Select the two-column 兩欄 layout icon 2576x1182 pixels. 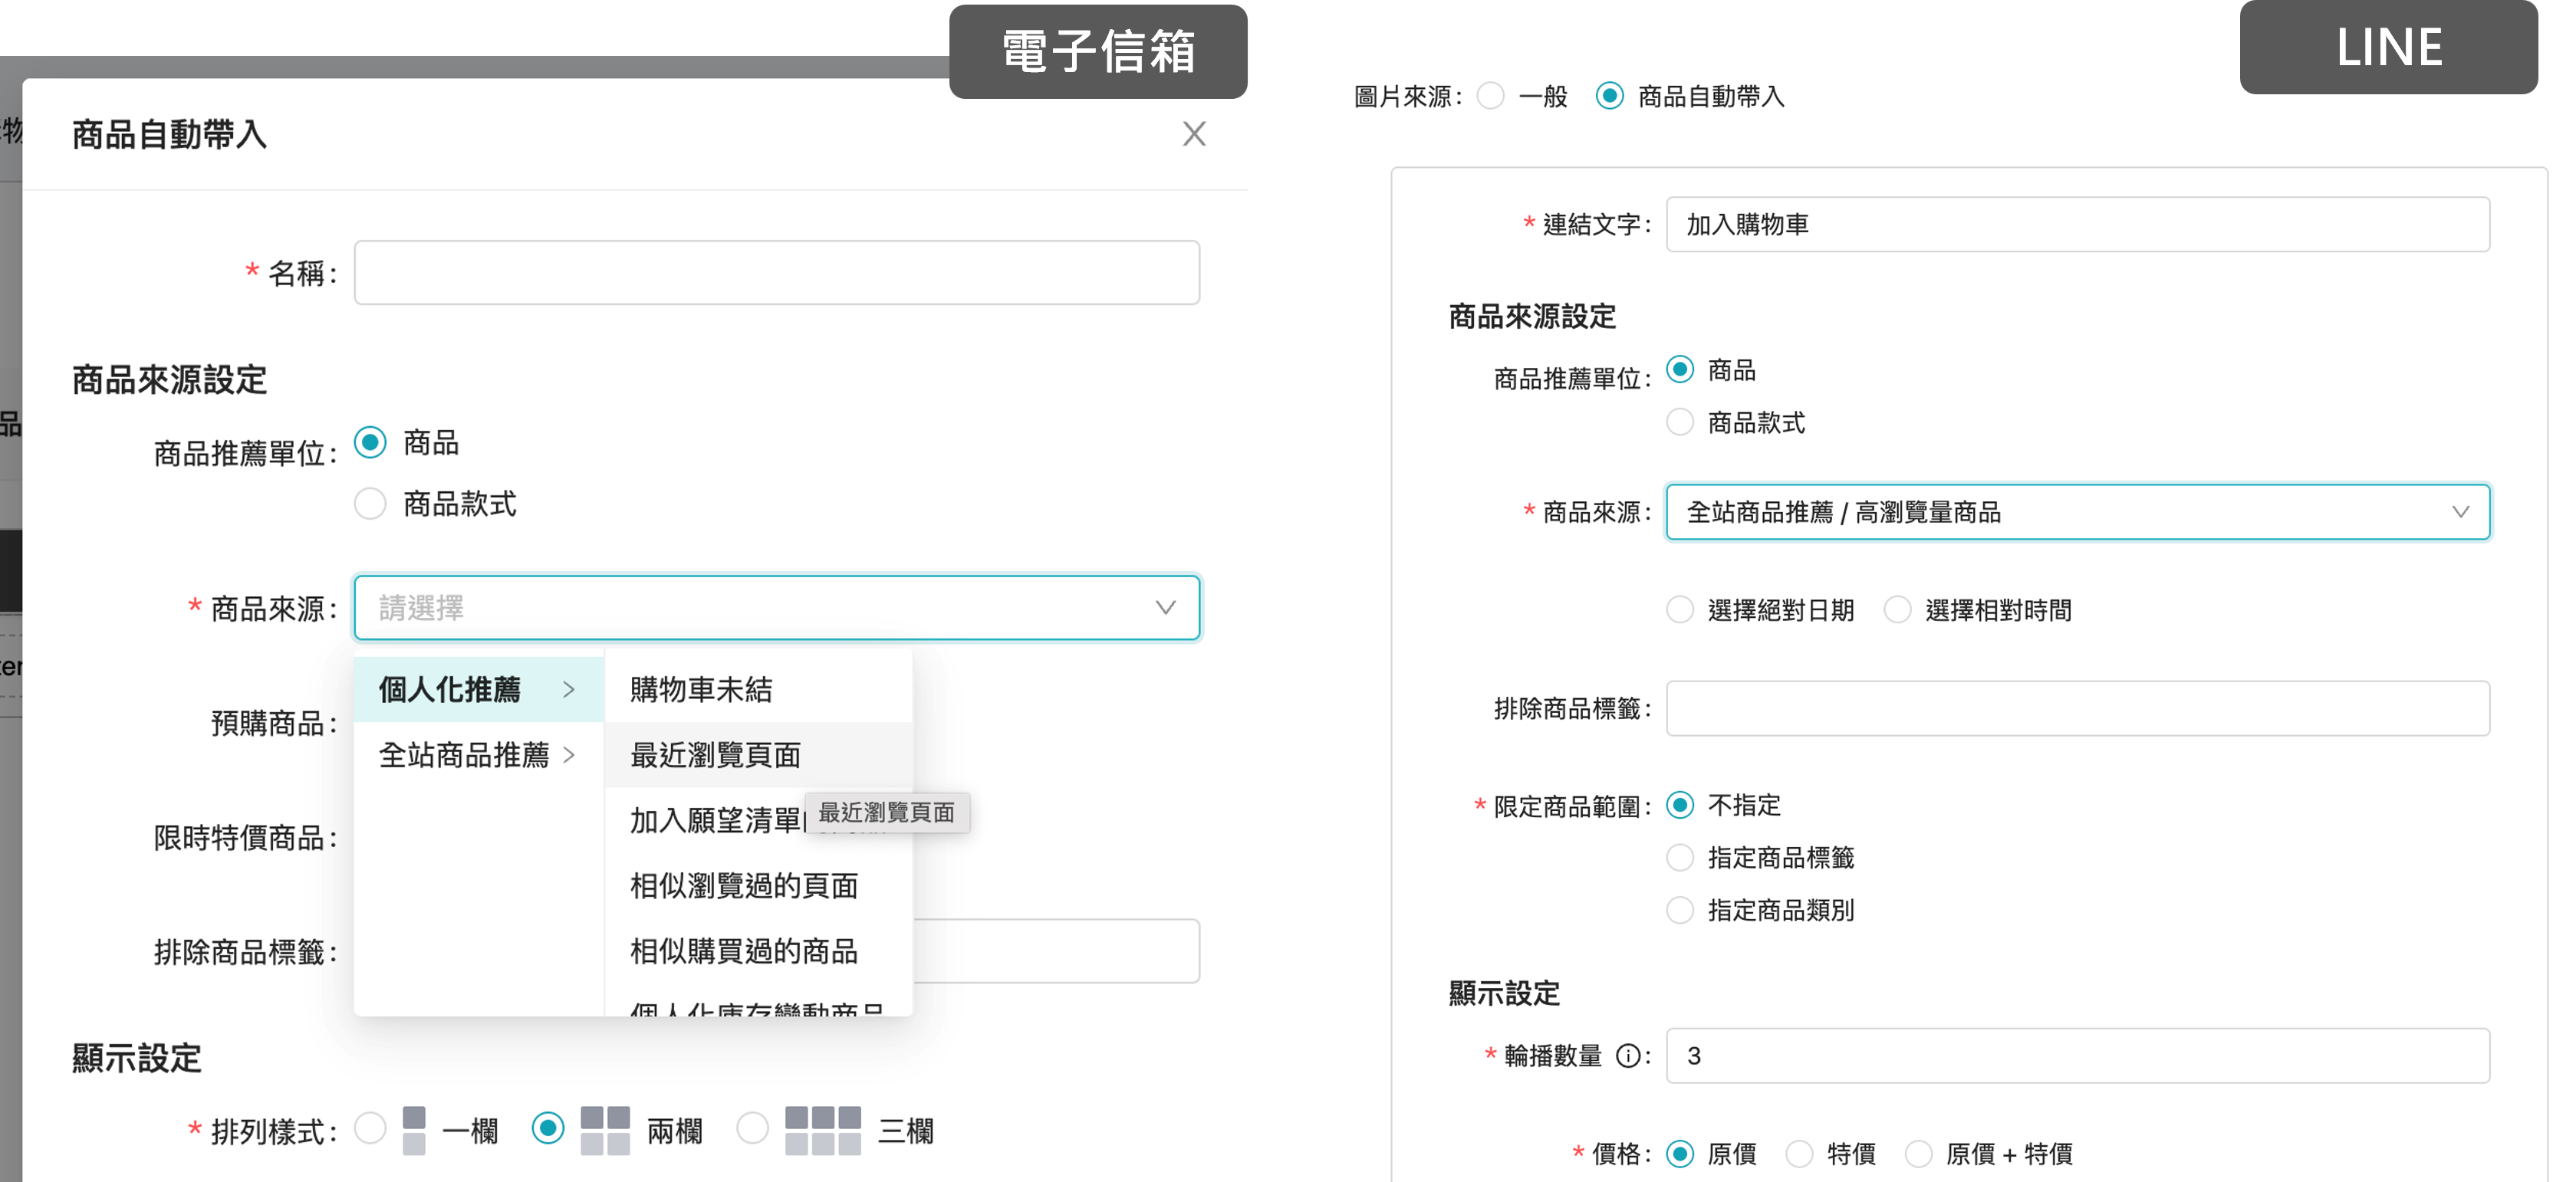click(610, 1129)
